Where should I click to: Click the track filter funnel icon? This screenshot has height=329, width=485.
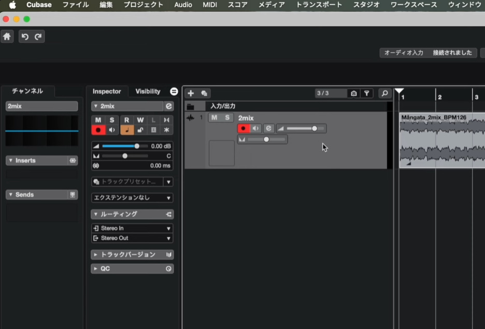click(367, 93)
